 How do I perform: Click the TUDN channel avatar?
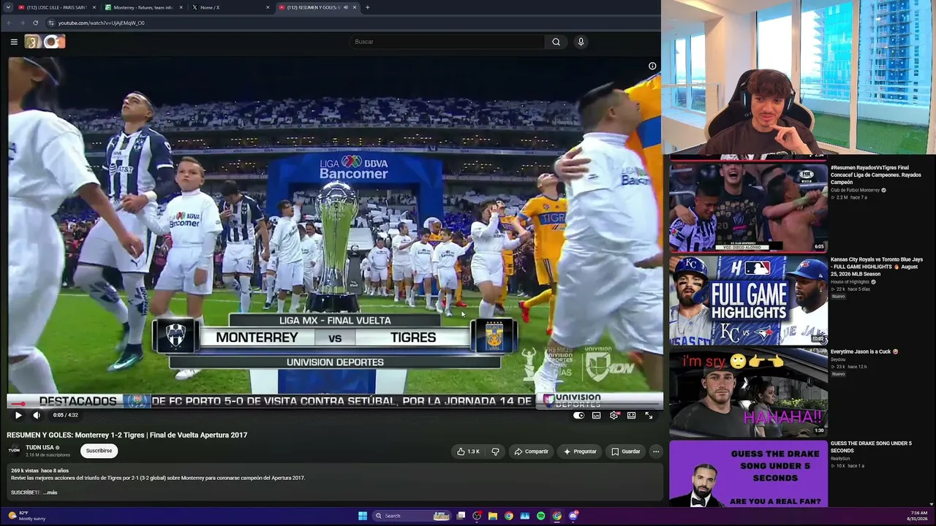click(x=14, y=451)
